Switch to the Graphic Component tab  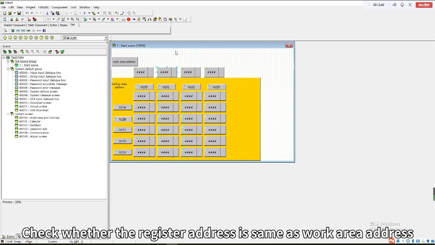click(x=15, y=25)
